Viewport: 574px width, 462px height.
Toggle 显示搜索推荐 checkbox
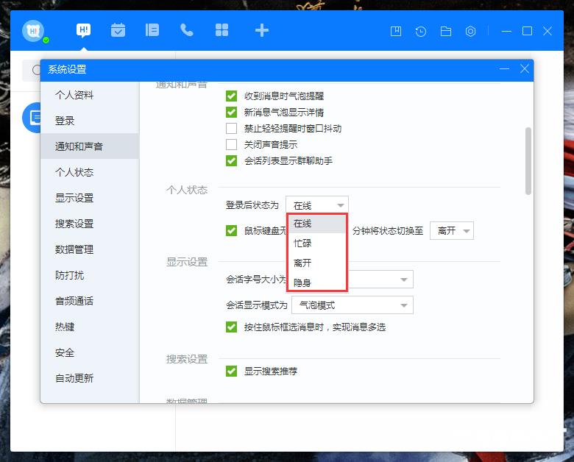[x=231, y=371]
